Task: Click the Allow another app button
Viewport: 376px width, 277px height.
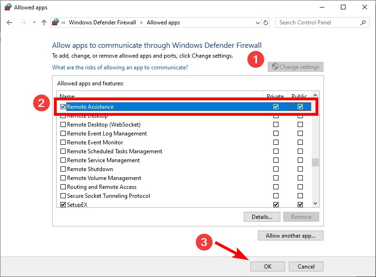Action: pyautogui.click(x=291, y=235)
